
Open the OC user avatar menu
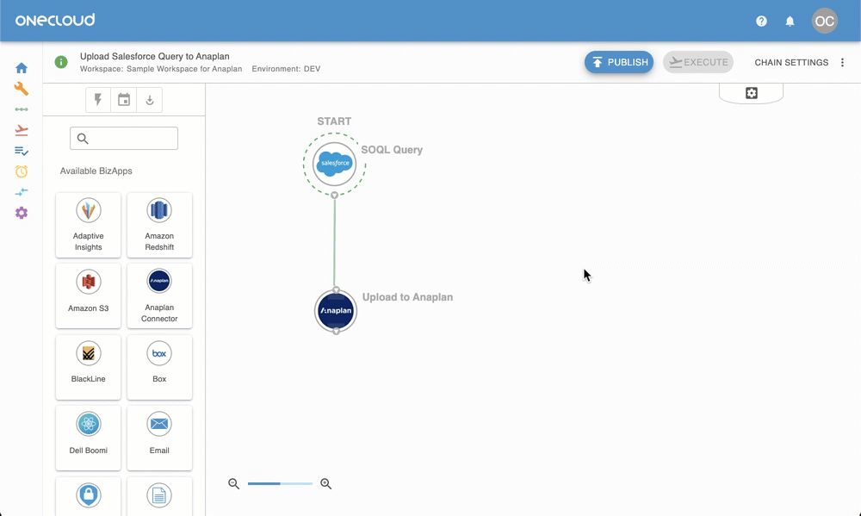pos(824,21)
